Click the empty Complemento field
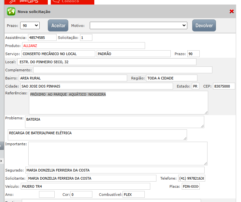This screenshot has height=202, width=241. coord(123,70)
